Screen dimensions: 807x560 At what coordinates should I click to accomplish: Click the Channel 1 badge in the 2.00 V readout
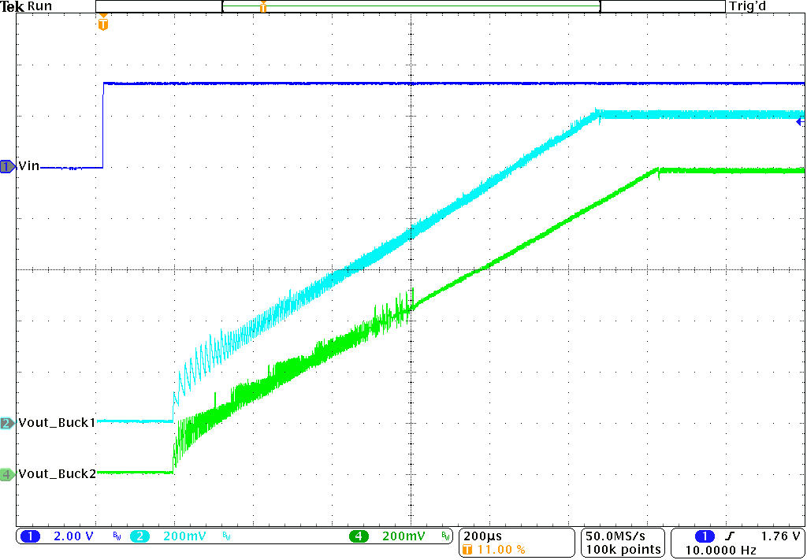coord(30,536)
